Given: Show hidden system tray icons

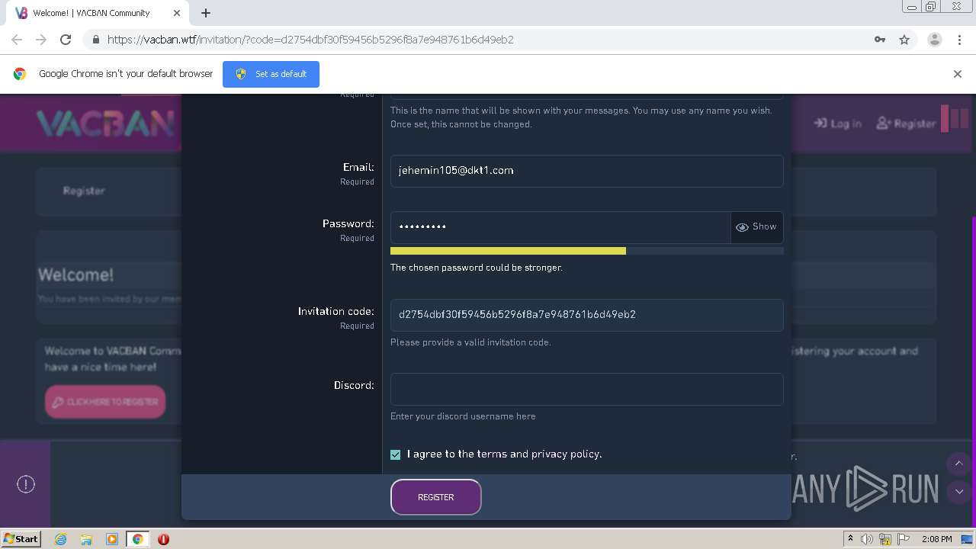Looking at the screenshot, I should coord(850,538).
